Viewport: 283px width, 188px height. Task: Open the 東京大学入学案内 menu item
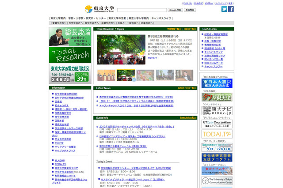click(138, 19)
